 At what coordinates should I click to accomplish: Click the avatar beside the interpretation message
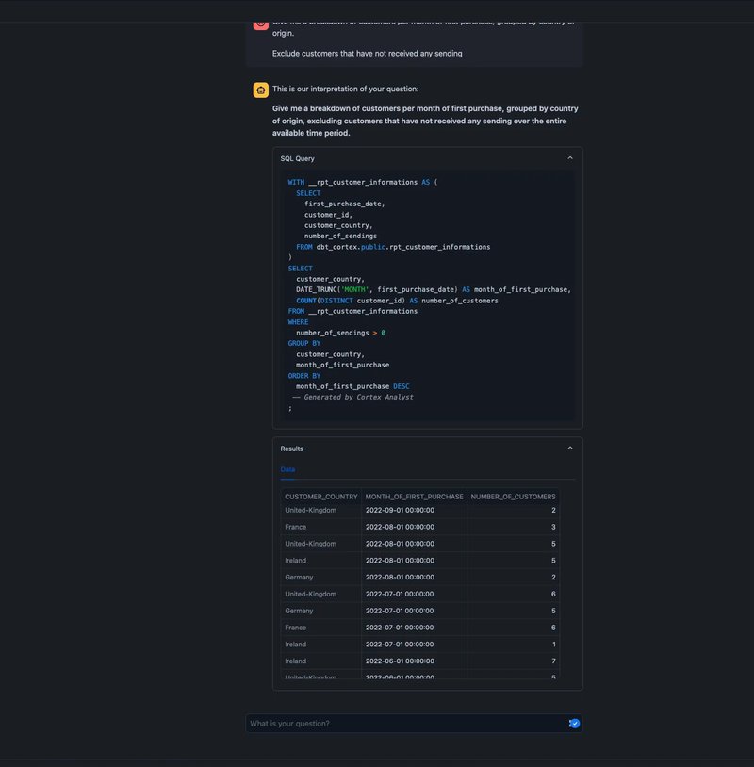pyautogui.click(x=260, y=90)
